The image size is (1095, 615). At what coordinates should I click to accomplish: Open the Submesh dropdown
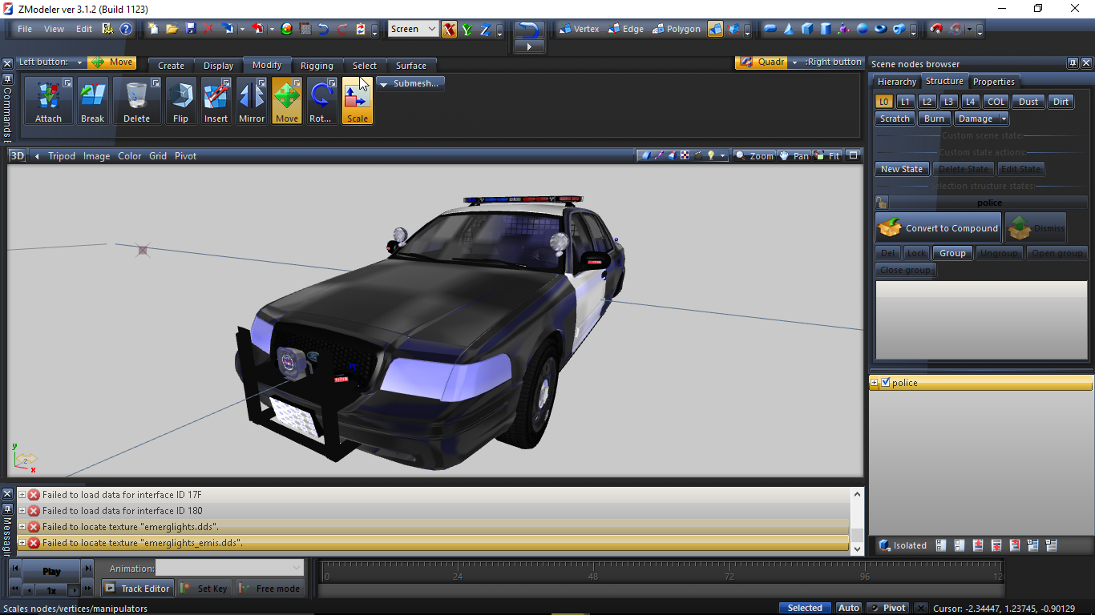tap(410, 83)
